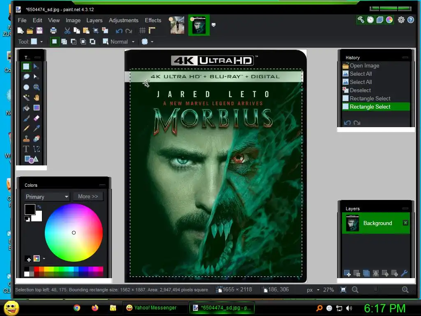Select the Clone Stamp tool
This screenshot has height=316, width=421.
click(x=26, y=139)
